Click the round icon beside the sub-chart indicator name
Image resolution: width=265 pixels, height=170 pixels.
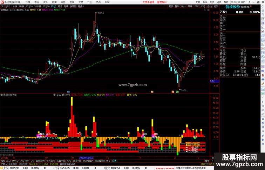(x=1, y=95)
